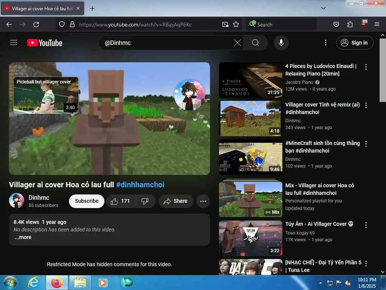Select the Villager ai cover browser tab
Viewport: 386px width, 290px height.
pyautogui.click(x=43, y=8)
